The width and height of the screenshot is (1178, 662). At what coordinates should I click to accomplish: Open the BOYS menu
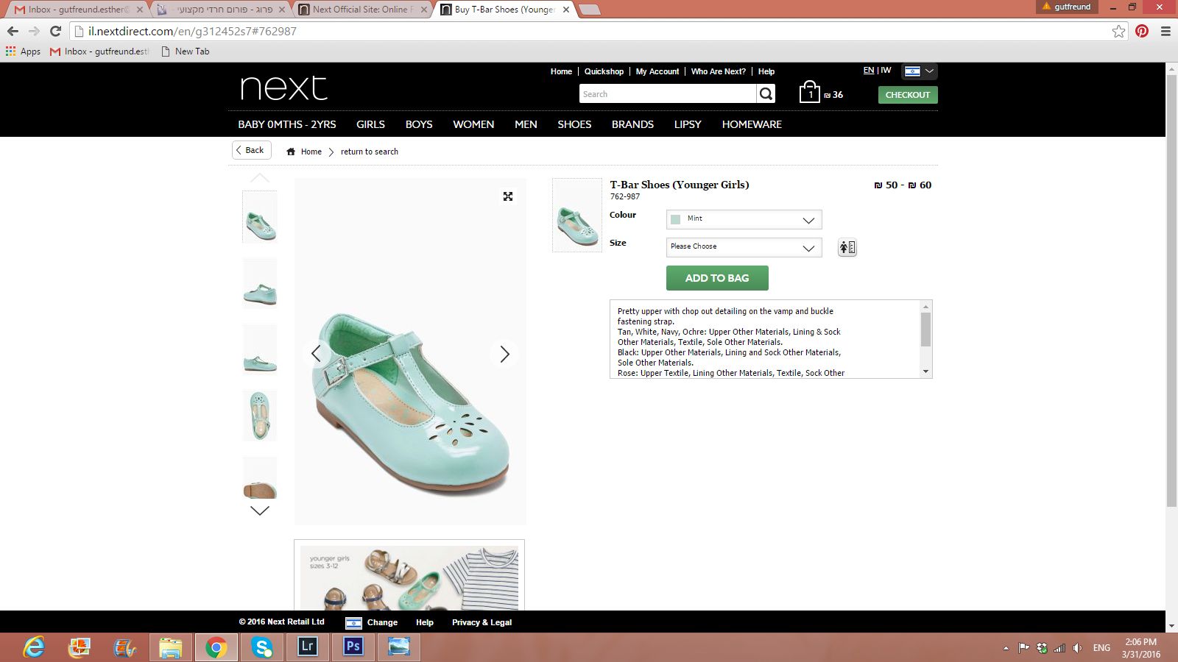419,124
